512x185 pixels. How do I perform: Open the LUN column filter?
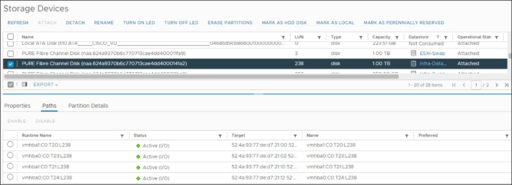pos(319,37)
